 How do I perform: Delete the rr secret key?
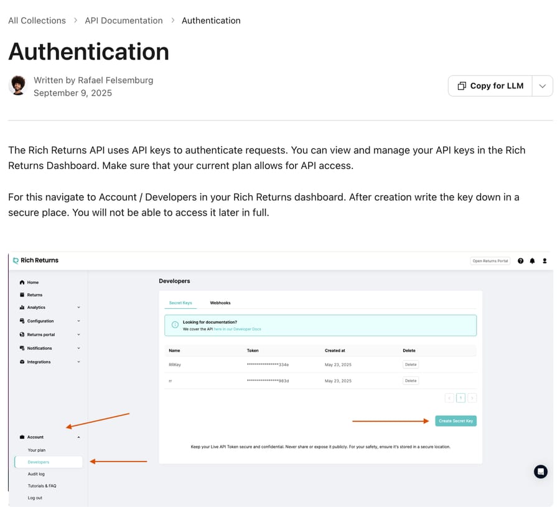pyautogui.click(x=411, y=381)
